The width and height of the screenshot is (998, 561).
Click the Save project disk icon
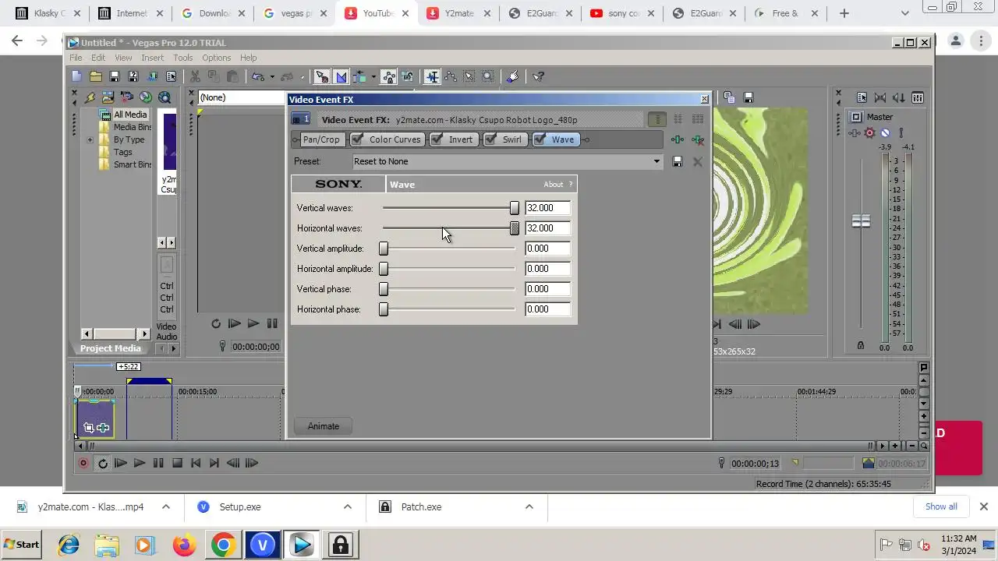tap(114, 76)
